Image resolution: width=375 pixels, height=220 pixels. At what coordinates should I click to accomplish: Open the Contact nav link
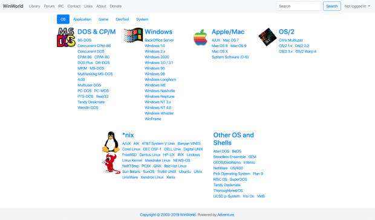click(x=74, y=6)
